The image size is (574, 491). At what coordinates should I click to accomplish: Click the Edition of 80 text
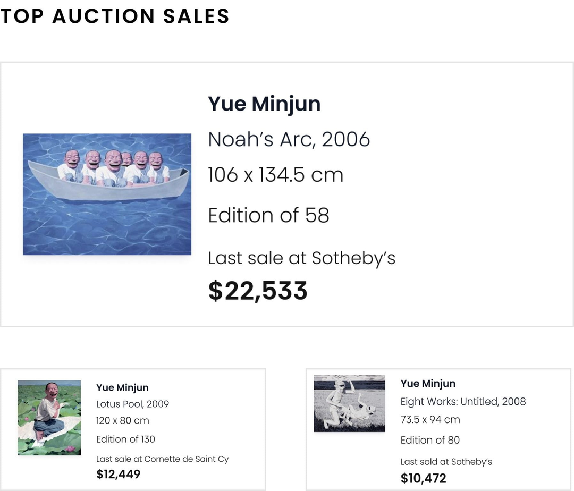430,440
